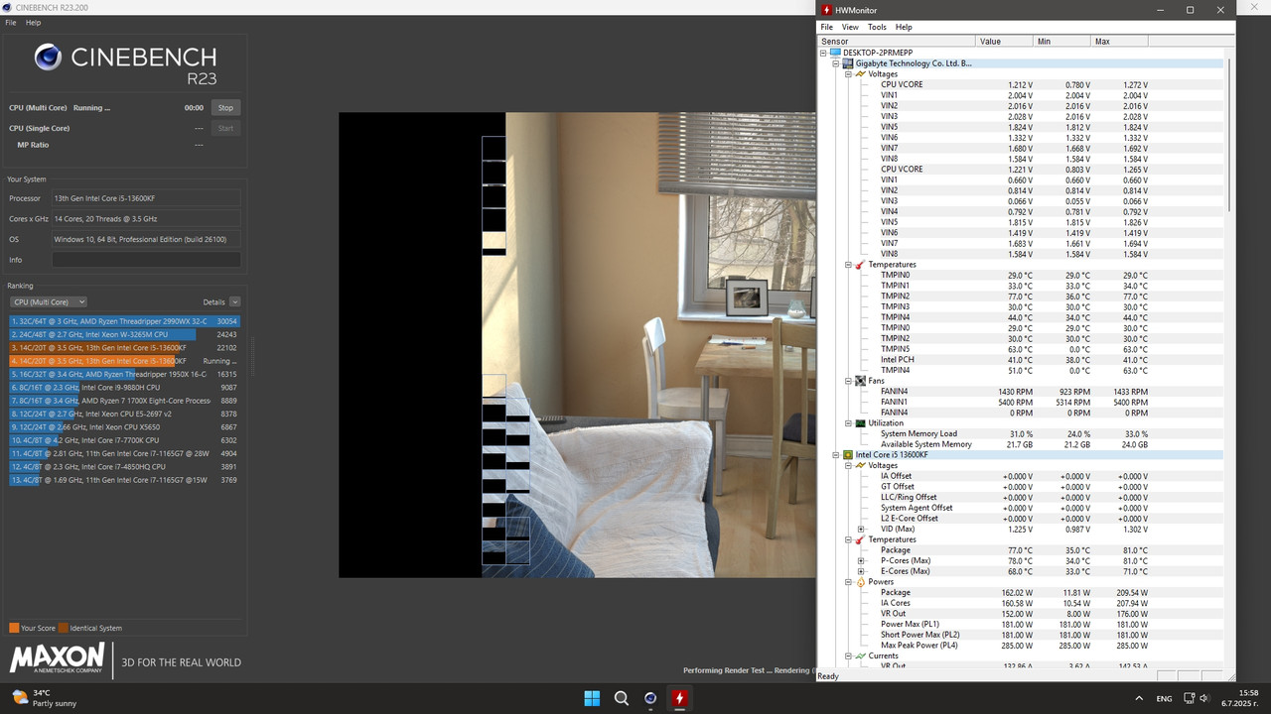Show hidden system tray icons

(x=1140, y=698)
